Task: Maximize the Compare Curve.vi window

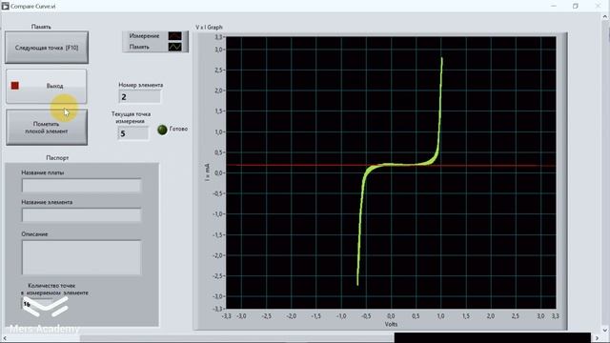Action: (x=576, y=6)
